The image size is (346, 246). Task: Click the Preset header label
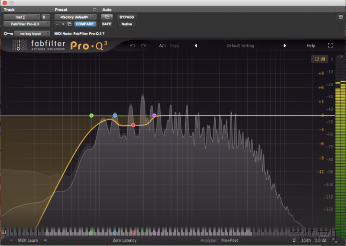tap(61, 10)
